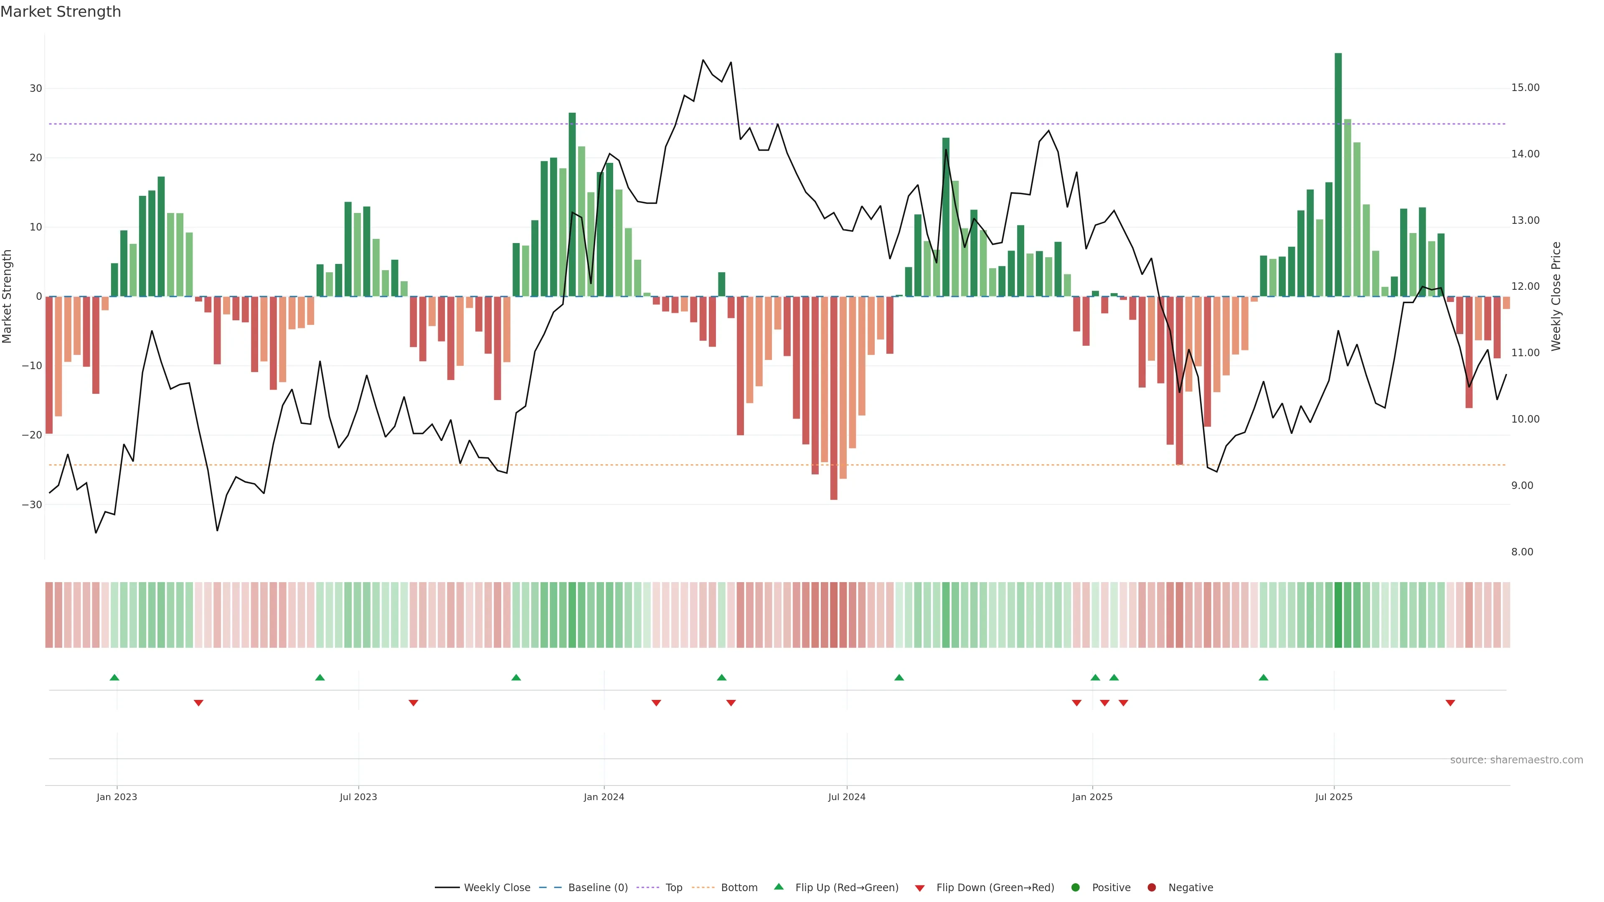Click first green flip-up marker before Jan 2023
The width and height of the screenshot is (1604, 902).
(x=114, y=677)
